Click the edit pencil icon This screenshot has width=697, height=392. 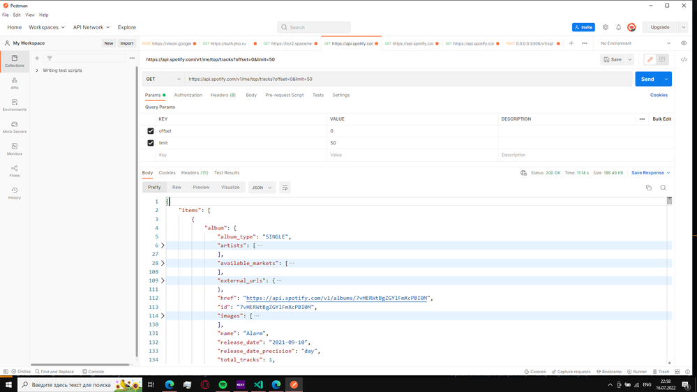coord(650,59)
